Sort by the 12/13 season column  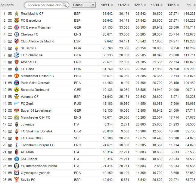[x=140, y=5]
